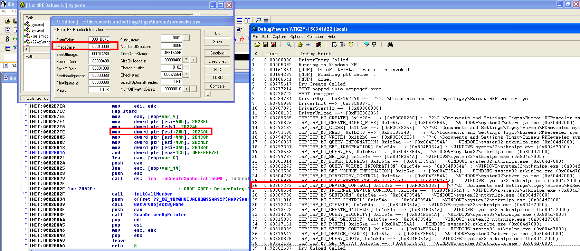580x251 pixels.
Task: Toggle Capture with the magnifying glass icon
Action: 289,45
